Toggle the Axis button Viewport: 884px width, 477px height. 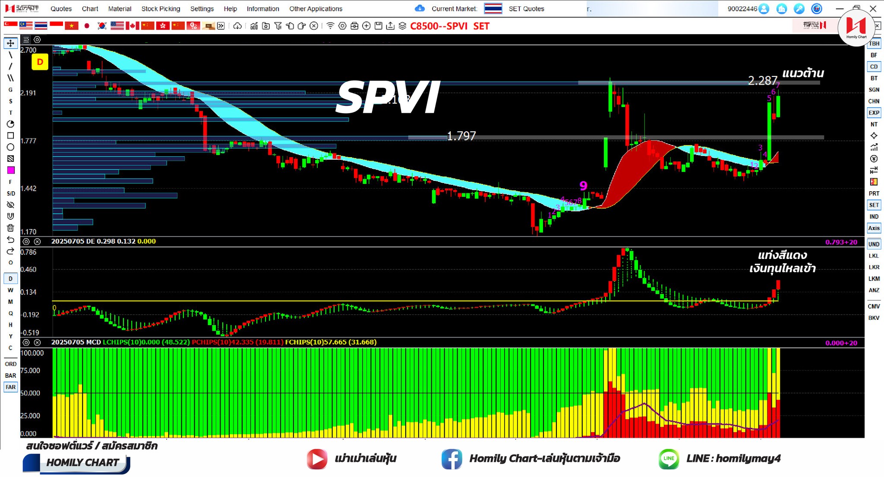coord(874,228)
